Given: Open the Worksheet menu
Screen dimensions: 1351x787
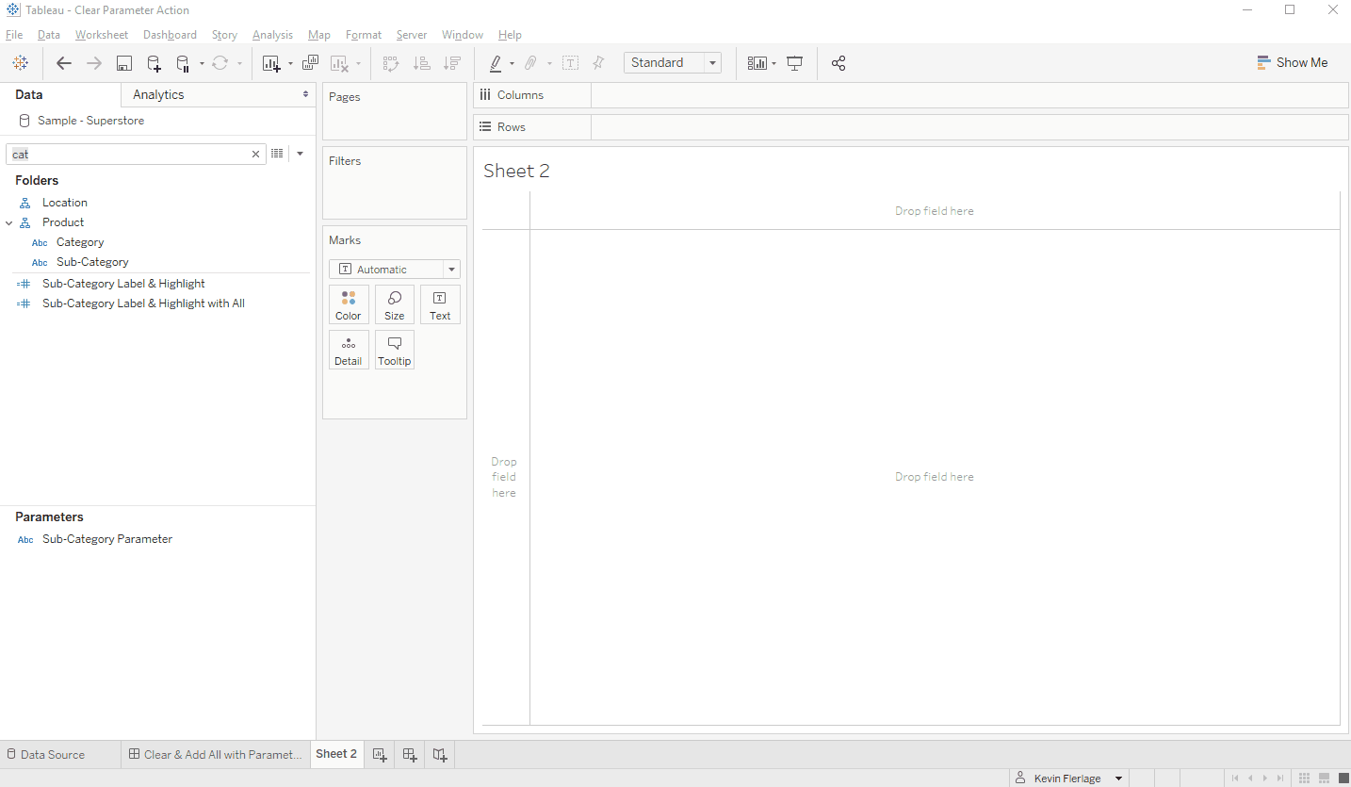Looking at the screenshot, I should click(102, 35).
